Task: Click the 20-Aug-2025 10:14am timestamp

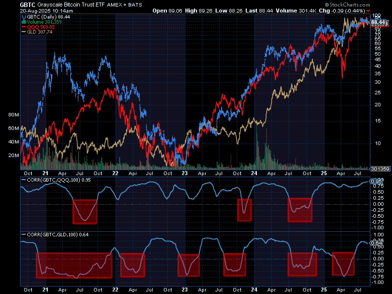Action: pos(47,11)
